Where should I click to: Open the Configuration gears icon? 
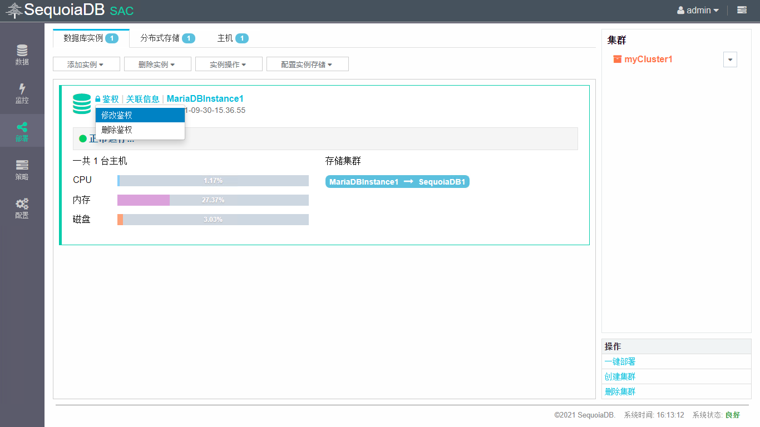click(x=22, y=208)
